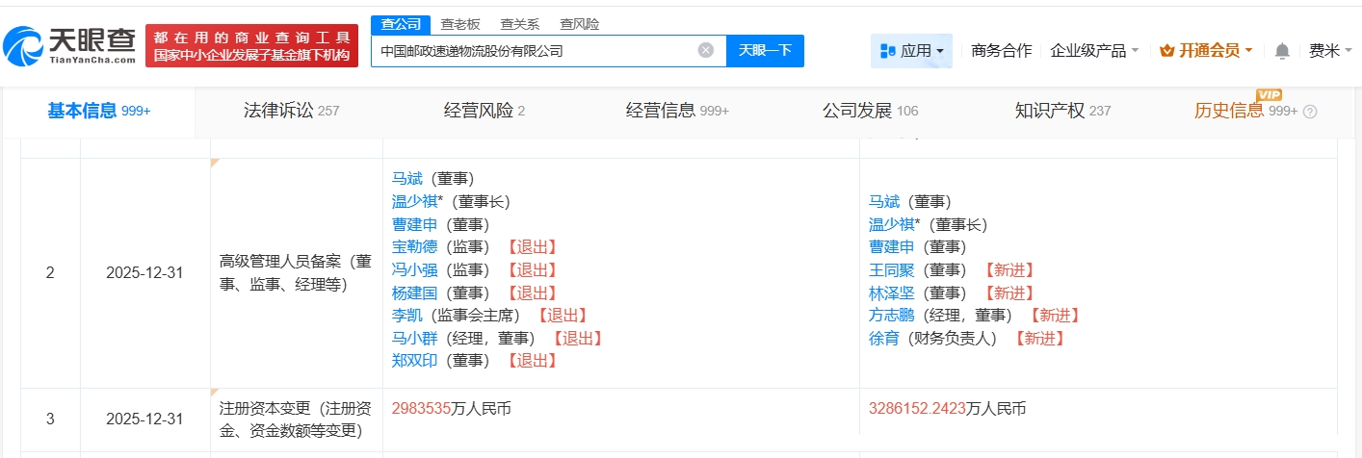This screenshot has height=458, width=1362.
Task: Switch to the 查风险 search tab
Action: [579, 24]
